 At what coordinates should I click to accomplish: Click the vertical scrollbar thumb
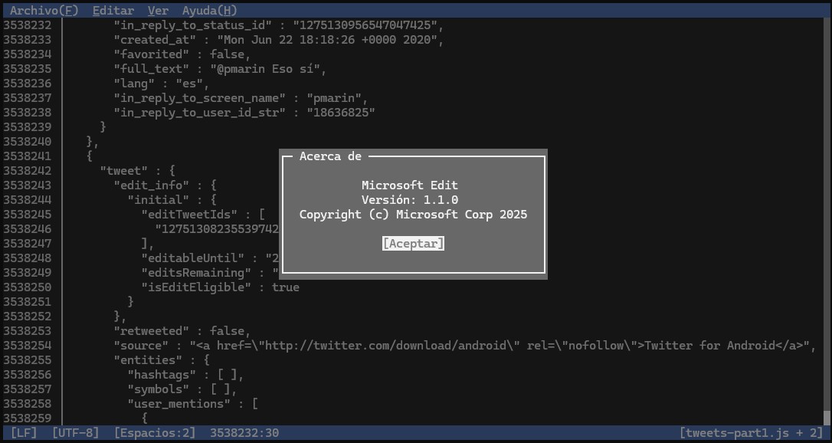[827, 417]
